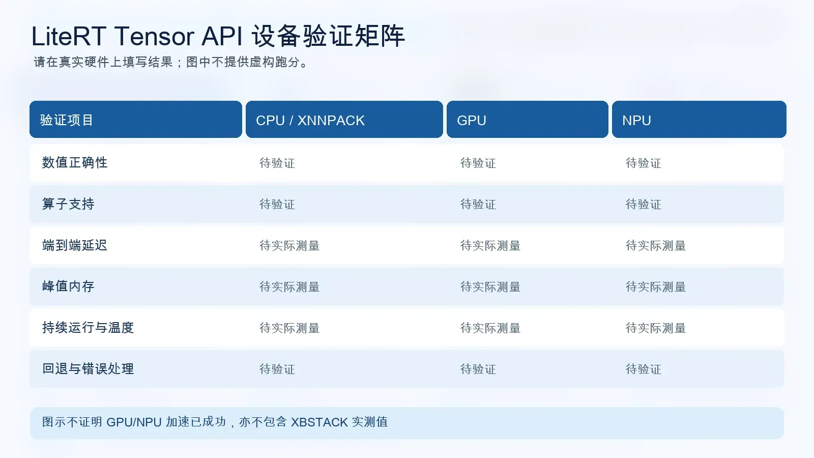
Task: Select the GPU column header
Action: [x=528, y=120]
